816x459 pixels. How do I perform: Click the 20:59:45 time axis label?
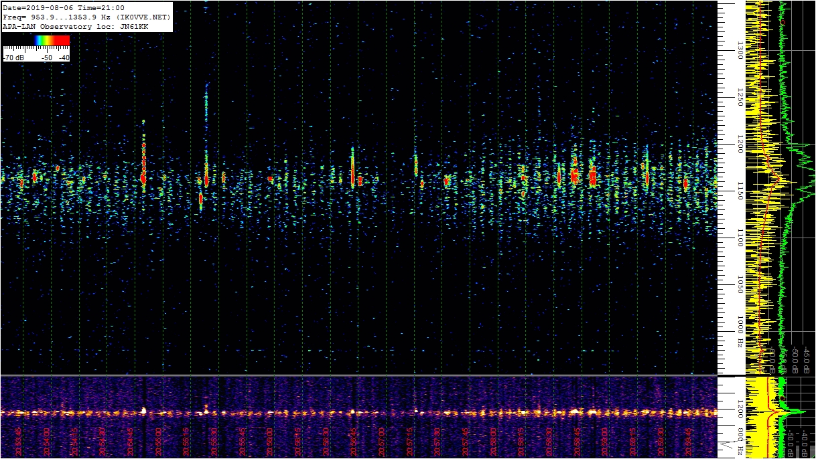(689, 440)
